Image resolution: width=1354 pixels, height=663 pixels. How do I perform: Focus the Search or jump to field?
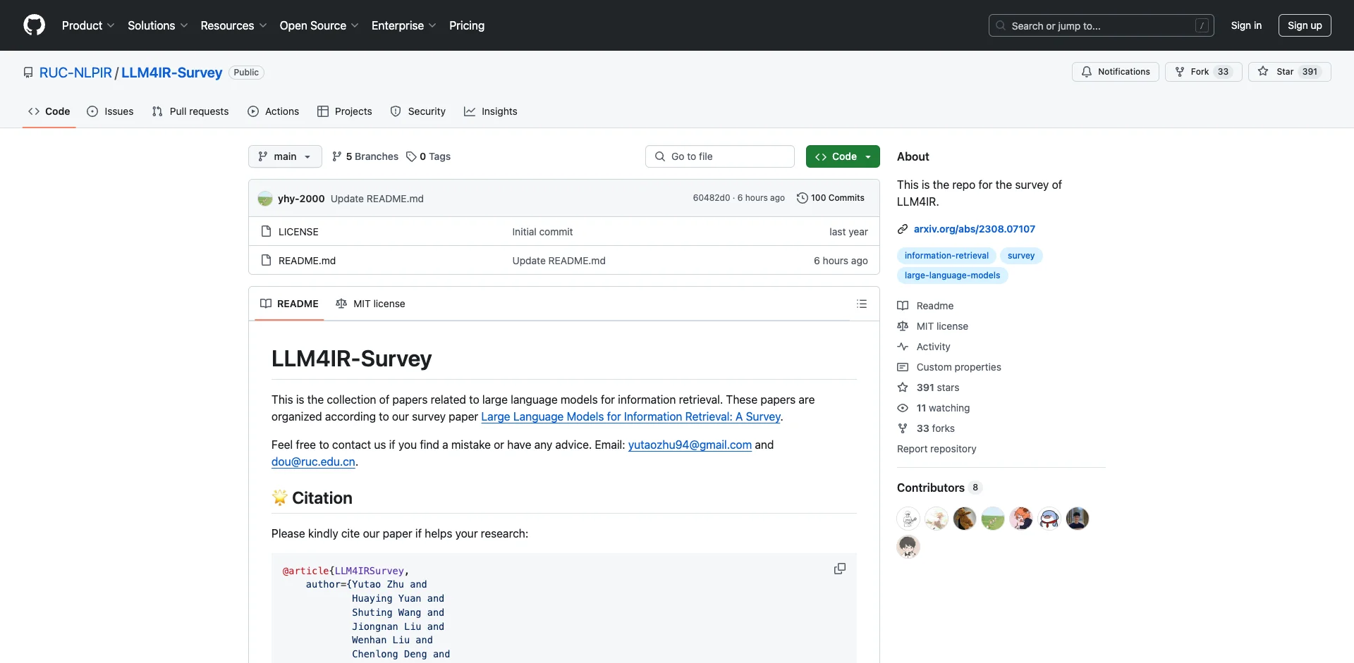pos(1102,25)
